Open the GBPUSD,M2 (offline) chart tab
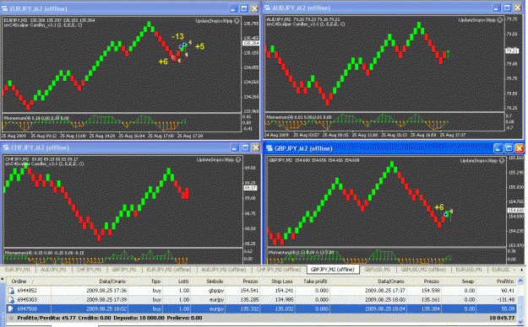The height and width of the screenshot is (327, 528). 423,270
